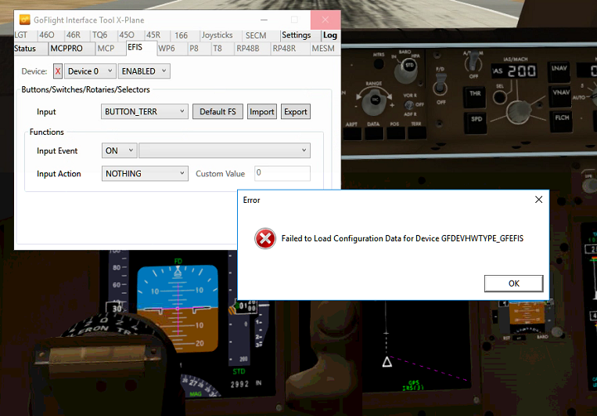Open the NOTHING input action dropdown
The height and width of the screenshot is (416, 597).
coord(145,174)
